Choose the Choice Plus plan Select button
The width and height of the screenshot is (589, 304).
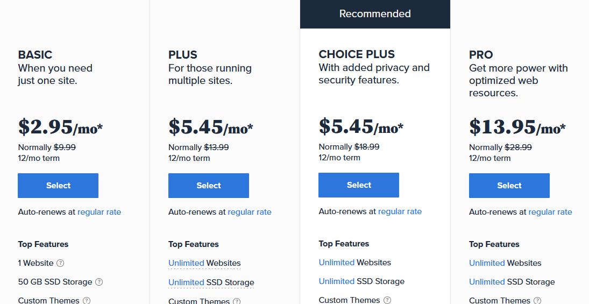[359, 185]
